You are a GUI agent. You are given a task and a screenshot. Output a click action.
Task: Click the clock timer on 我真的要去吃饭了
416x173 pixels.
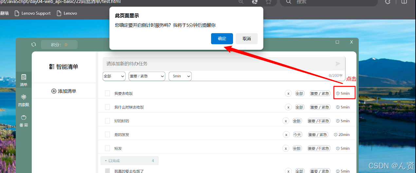(x=343, y=171)
